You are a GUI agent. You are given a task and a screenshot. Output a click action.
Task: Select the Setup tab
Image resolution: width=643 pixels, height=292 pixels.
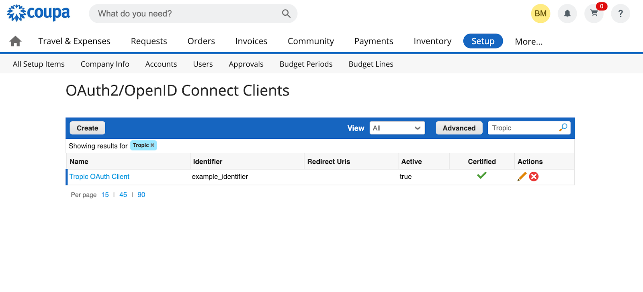[483, 41]
